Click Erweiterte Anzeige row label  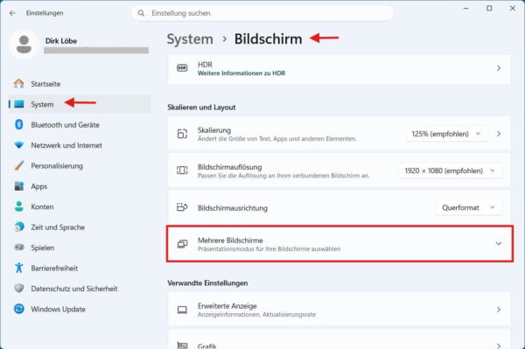(227, 306)
